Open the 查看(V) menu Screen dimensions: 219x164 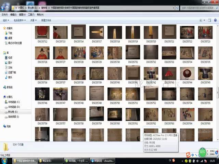tap(22, 15)
